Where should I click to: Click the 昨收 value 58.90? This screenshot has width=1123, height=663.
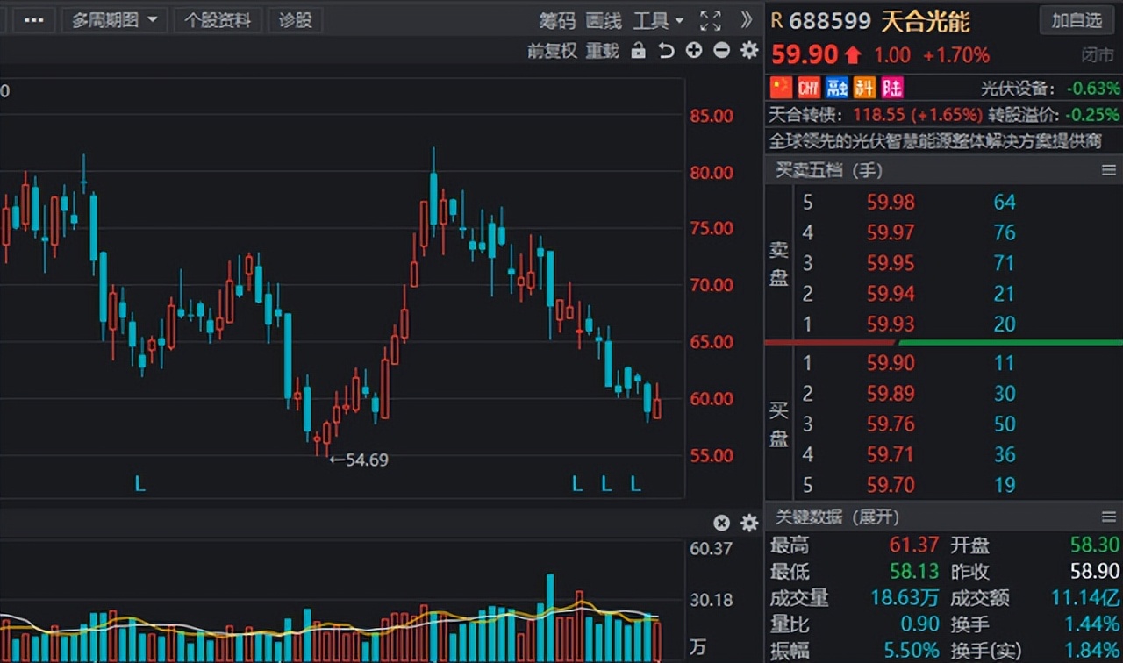1095,572
